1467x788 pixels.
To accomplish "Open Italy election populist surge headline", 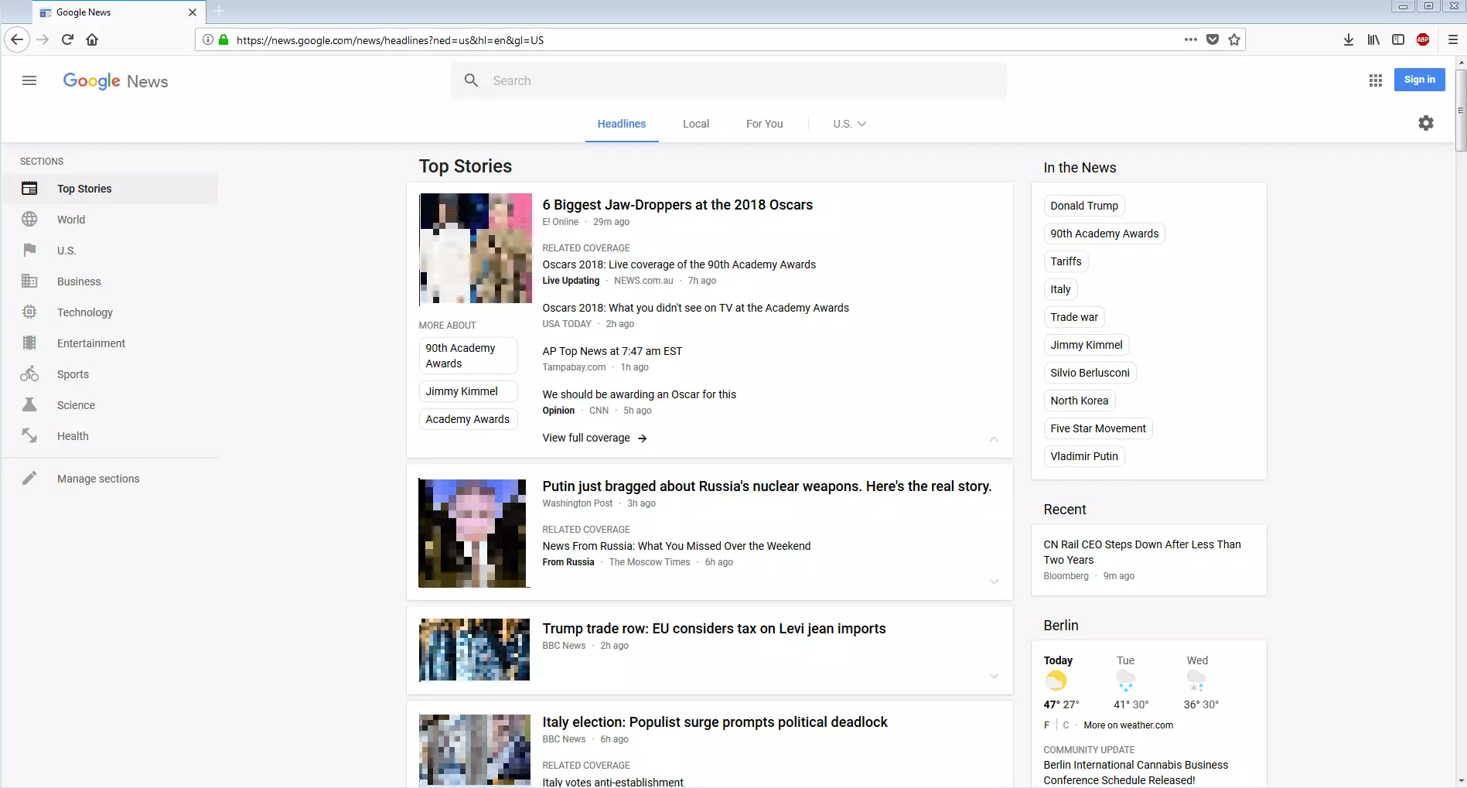I will (x=715, y=722).
